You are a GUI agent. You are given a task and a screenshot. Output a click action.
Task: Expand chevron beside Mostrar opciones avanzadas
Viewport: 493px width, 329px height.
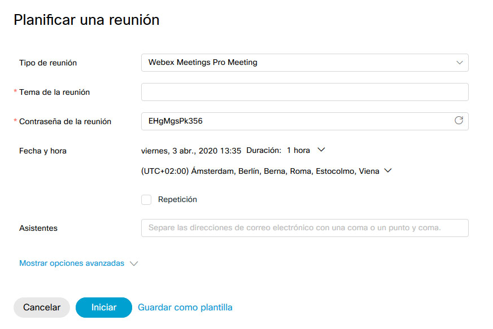[x=134, y=264]
